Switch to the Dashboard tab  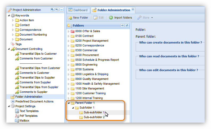point(78,10)
